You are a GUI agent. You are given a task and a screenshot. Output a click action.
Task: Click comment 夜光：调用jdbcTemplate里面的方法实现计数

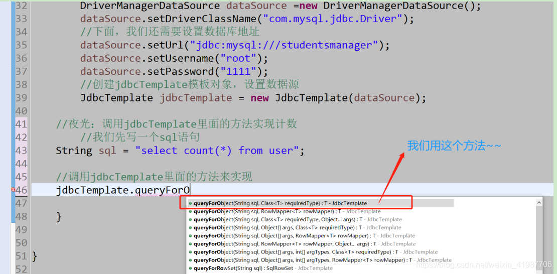[x=177, y=124]
